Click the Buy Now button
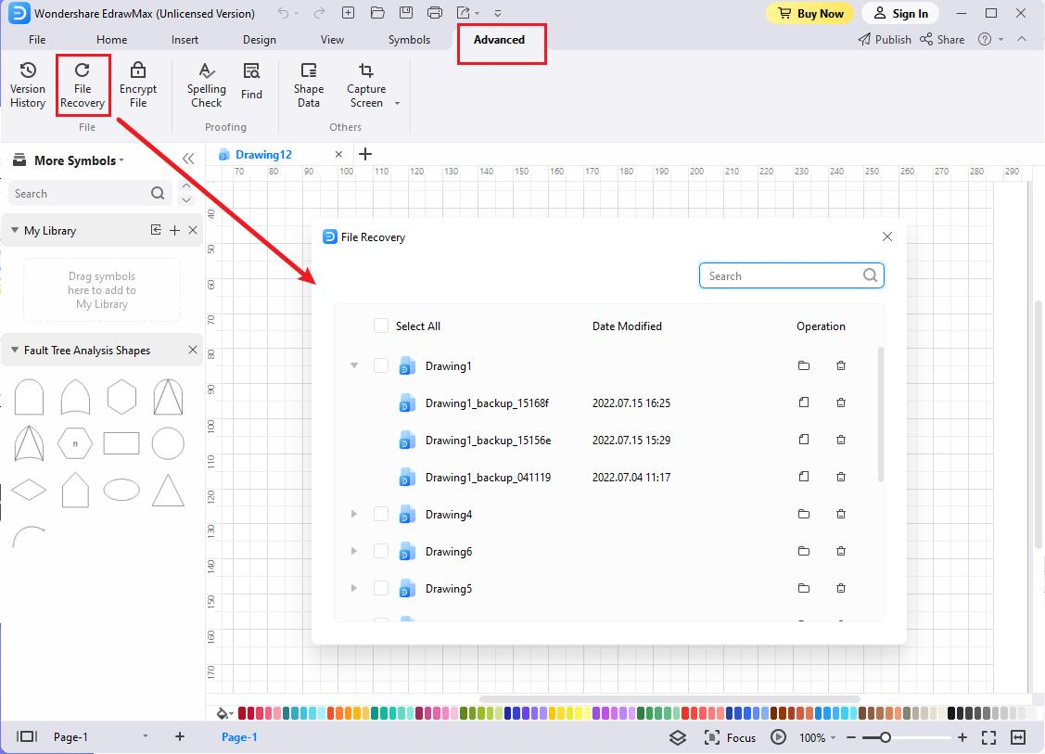 (809, 13)
